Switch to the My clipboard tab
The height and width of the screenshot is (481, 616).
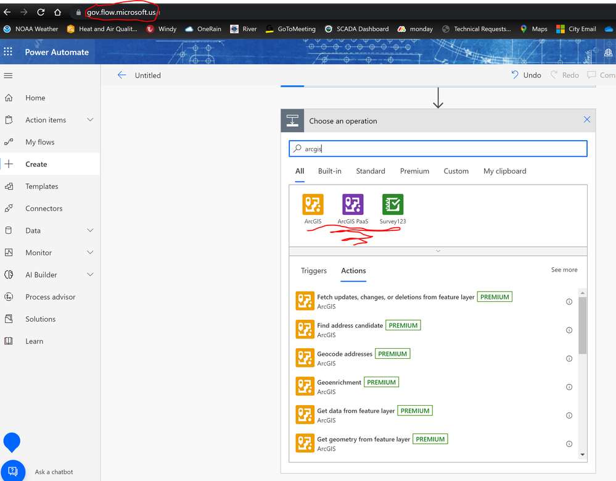[505, 171]
